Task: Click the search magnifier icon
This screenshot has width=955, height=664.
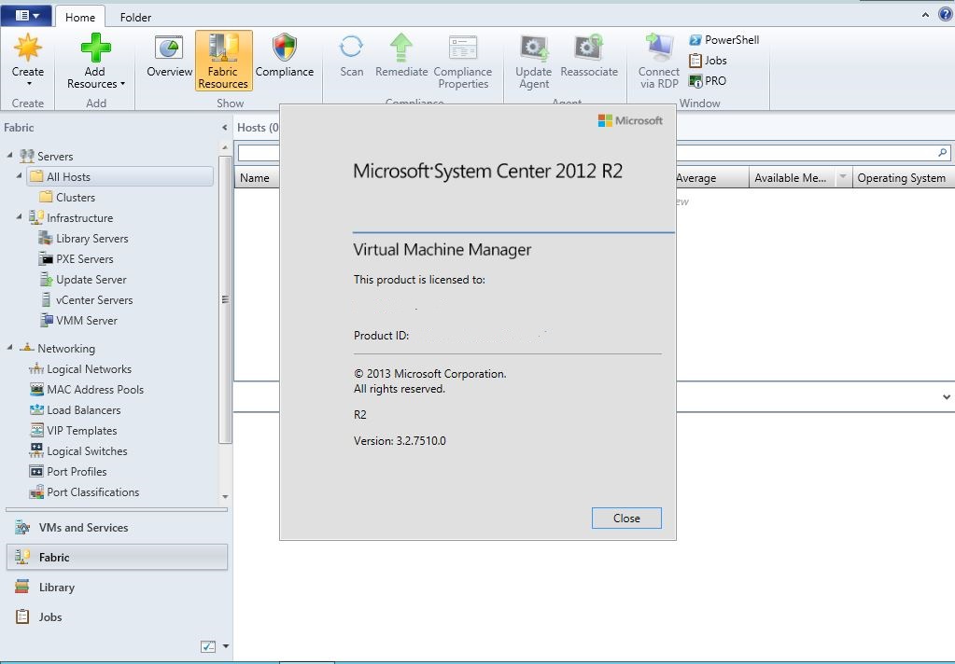Action: click(x=942, y=152)
